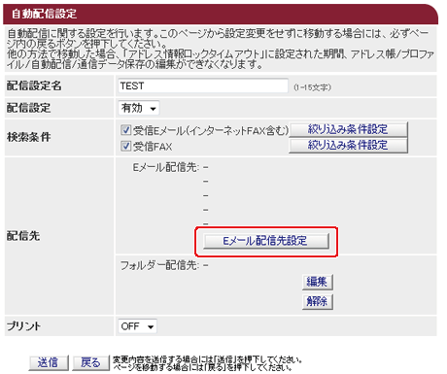
Task: Click the Eメール配信先設定 button
Action: pyautogui.click(x=266, y=241)
